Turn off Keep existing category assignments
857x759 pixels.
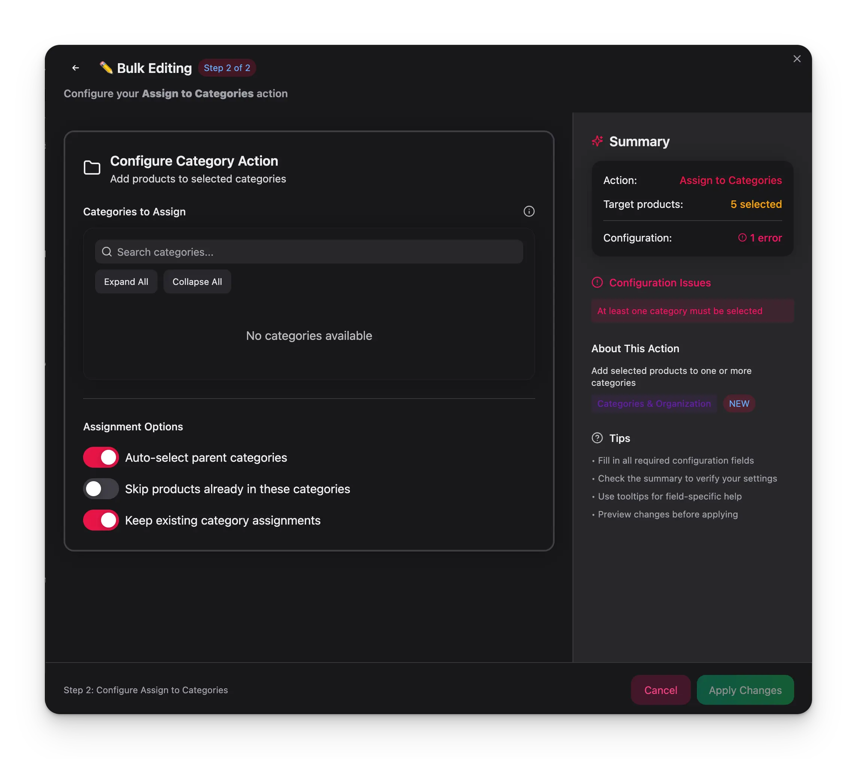(x=101, y=520)
